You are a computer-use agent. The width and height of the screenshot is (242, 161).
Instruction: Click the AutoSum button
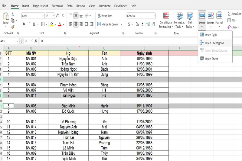point(234,14)
